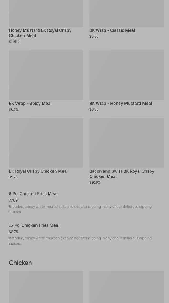Click the Chicken section heading
Screen dimensions: 169x303
(20, 263)
